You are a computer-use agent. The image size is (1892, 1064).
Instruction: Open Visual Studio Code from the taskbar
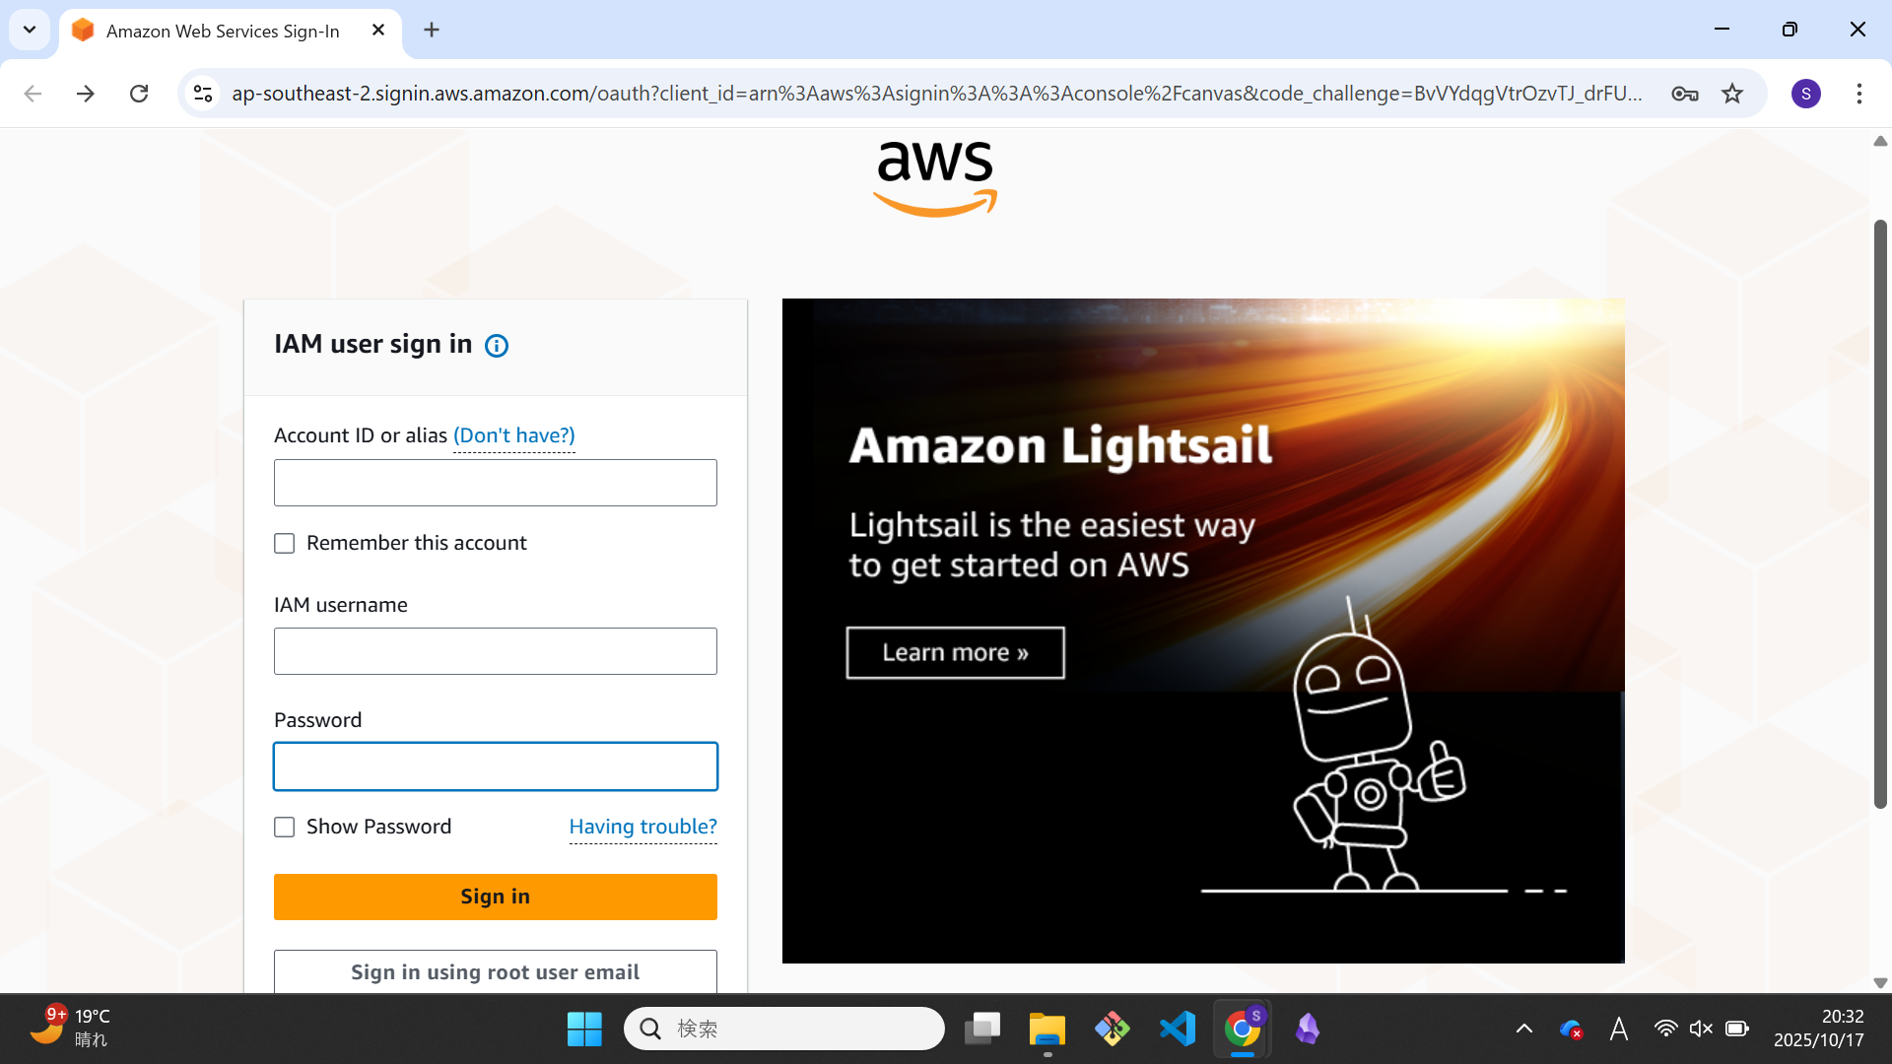click(x=1178, y=1029)
